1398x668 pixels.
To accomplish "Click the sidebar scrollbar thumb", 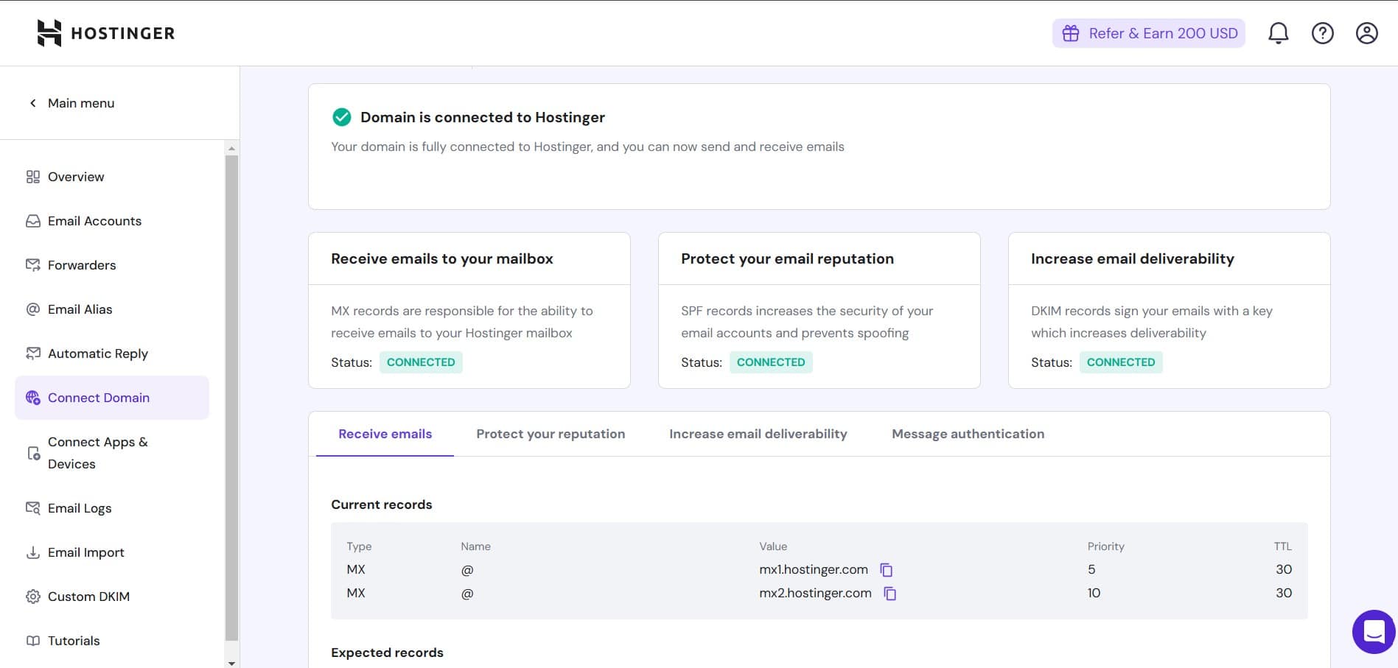I will pos(231,398).
